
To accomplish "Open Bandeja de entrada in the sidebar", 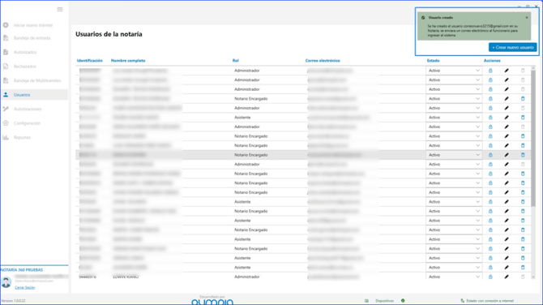I will pyautogui.click(x=32, y=38).
